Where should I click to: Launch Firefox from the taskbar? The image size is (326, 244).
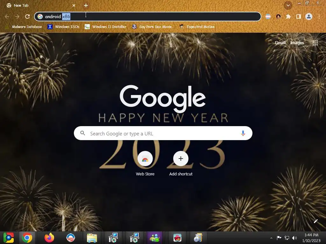[49, 238]
